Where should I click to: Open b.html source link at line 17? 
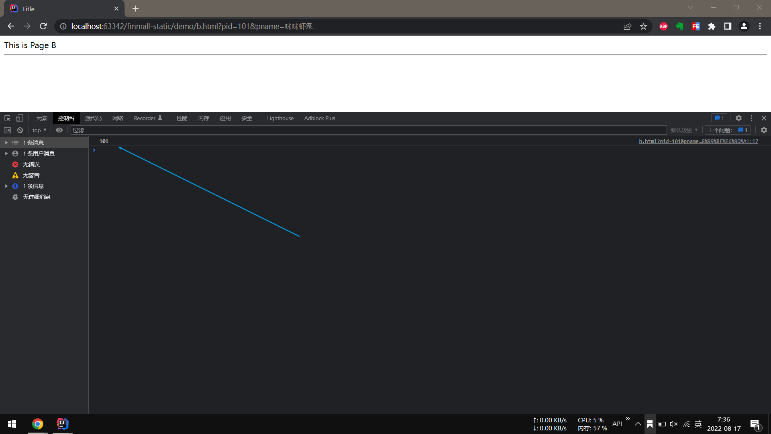click(698, 141)
